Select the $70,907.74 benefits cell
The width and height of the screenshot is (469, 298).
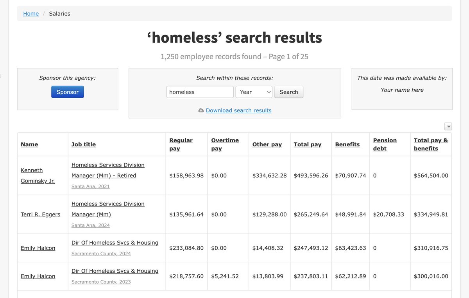click(351, 176)
